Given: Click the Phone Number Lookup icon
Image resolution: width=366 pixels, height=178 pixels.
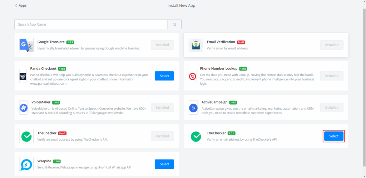Looking at the screenshot, I should coord(192,76).
